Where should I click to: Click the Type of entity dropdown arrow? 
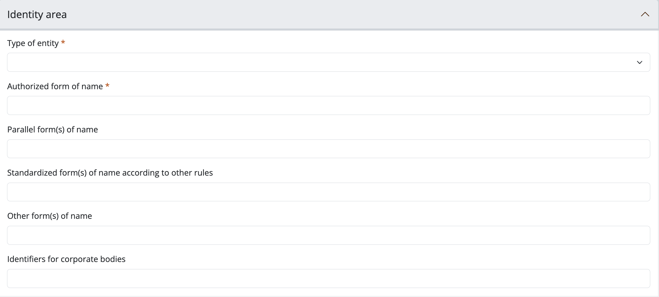pos(639,62)
